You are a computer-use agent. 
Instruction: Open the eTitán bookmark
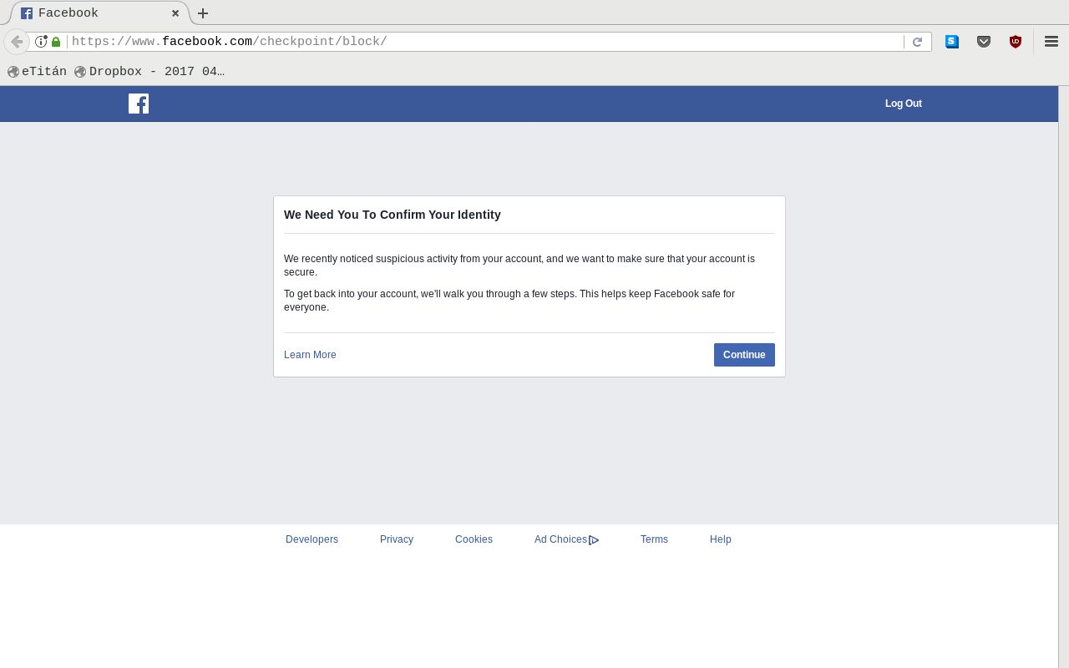coord(37,72)
